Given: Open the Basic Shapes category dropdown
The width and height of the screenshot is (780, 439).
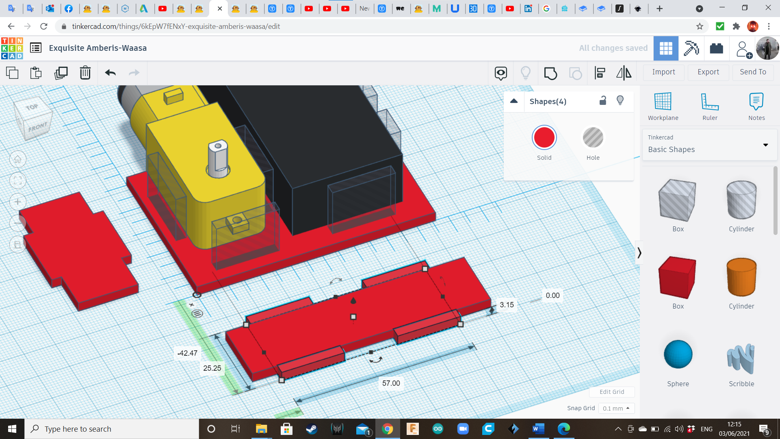Looking at the screenshot, I should point(766,145).
